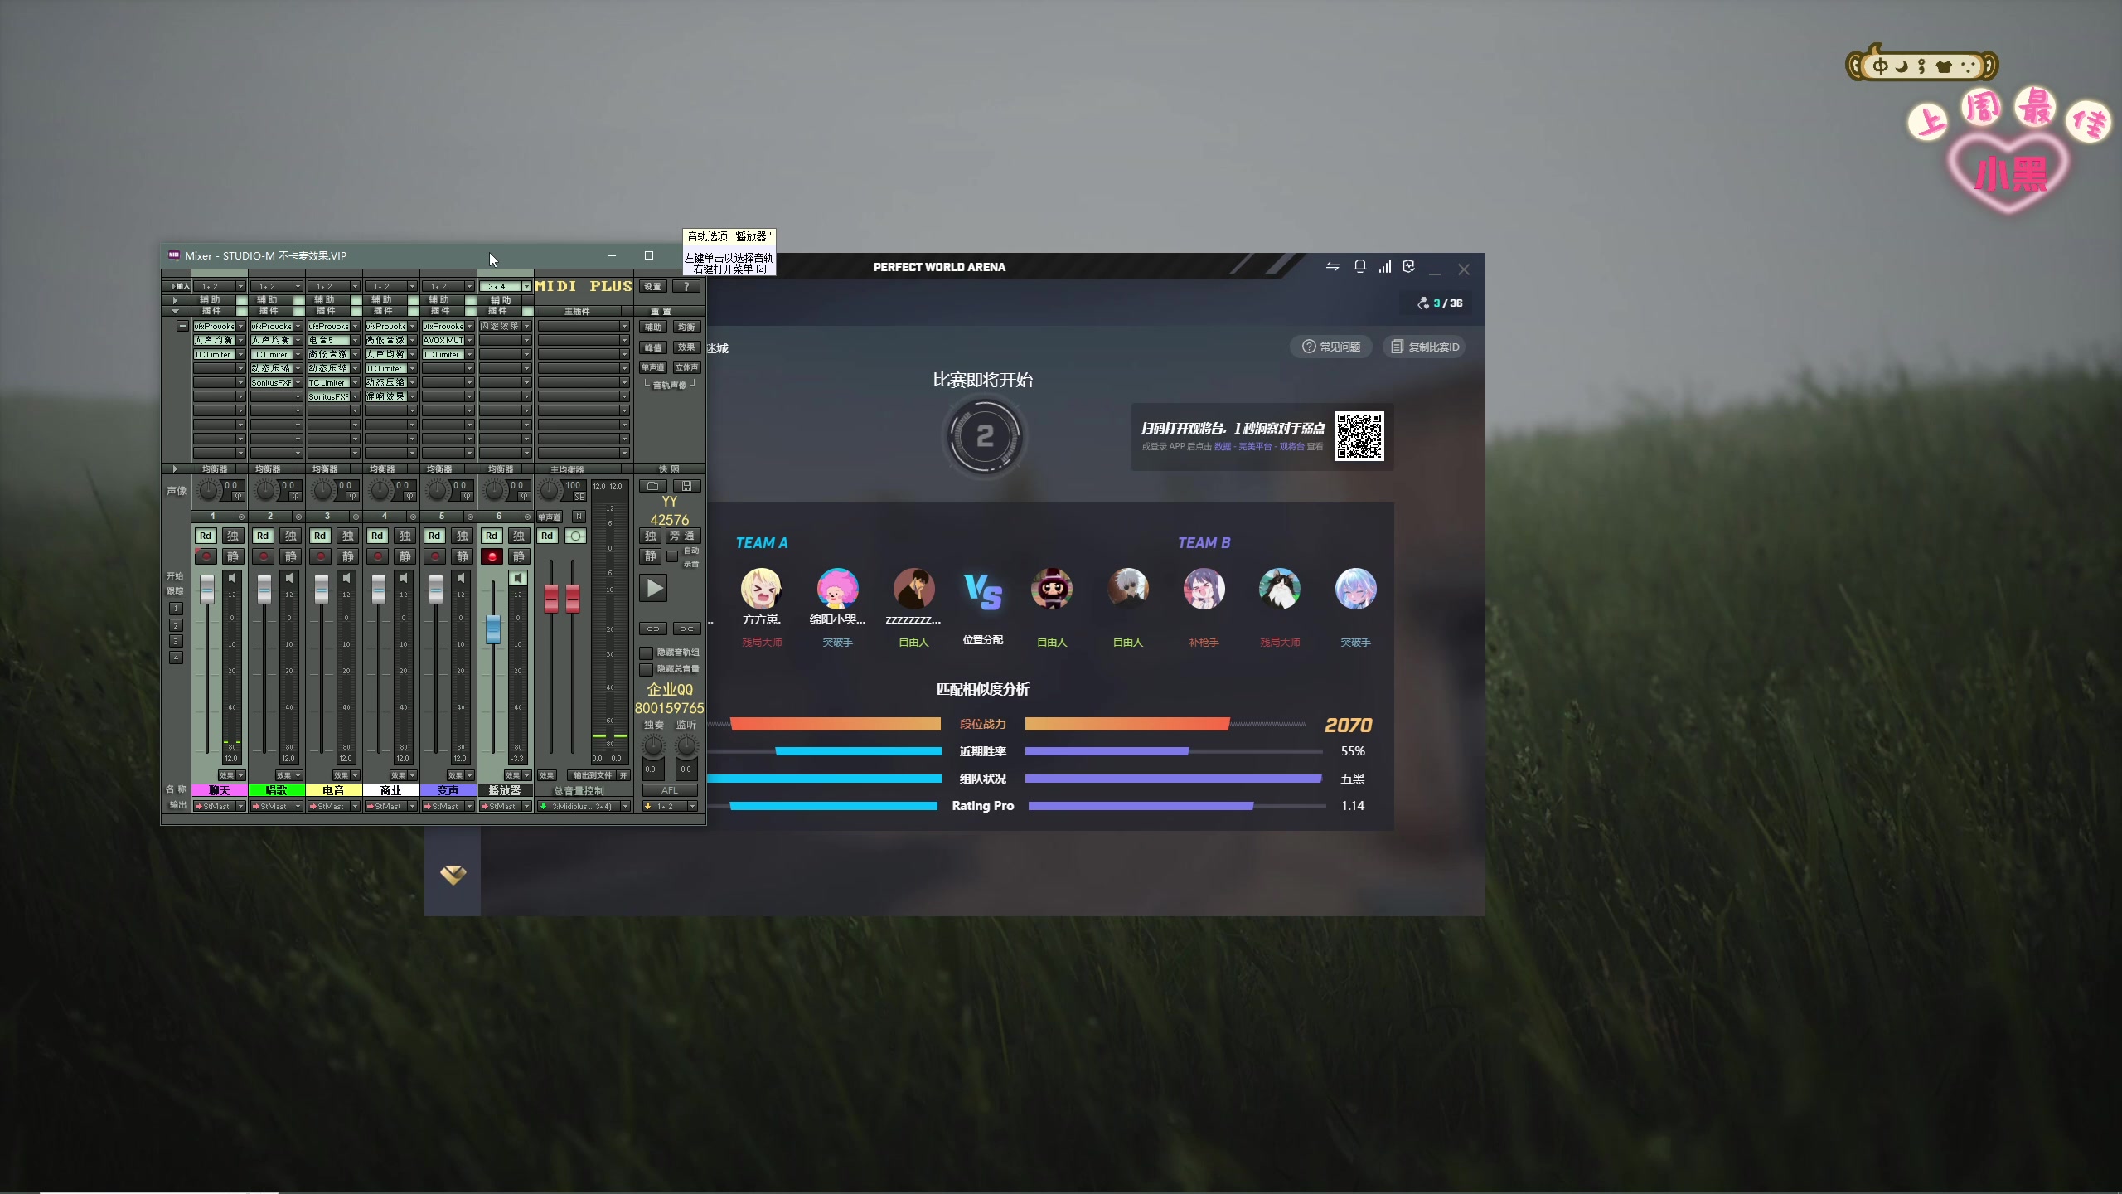Toggle master 旁通 bypass button
Image resolution: width=2122 pixels, height=1194 pixels.
(x=683, y=536)
